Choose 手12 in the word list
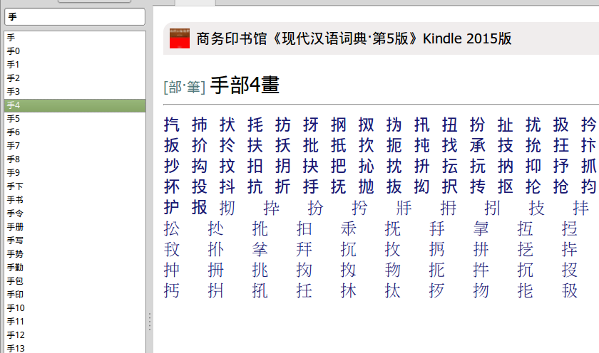The image size is (599, 353). tap(75, 335)
